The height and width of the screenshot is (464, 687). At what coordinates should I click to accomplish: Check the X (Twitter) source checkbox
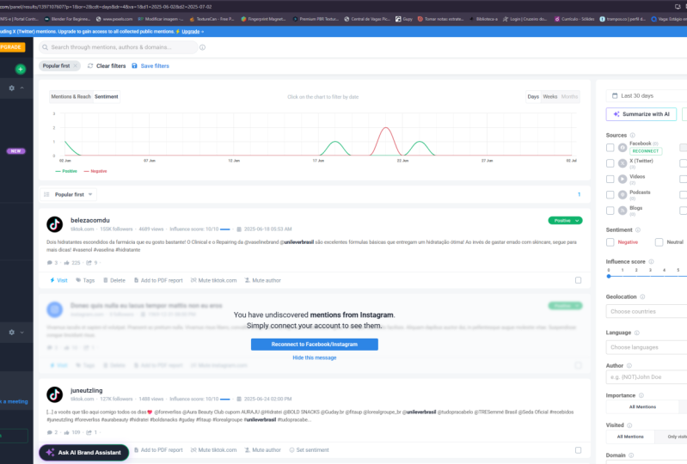610,163
